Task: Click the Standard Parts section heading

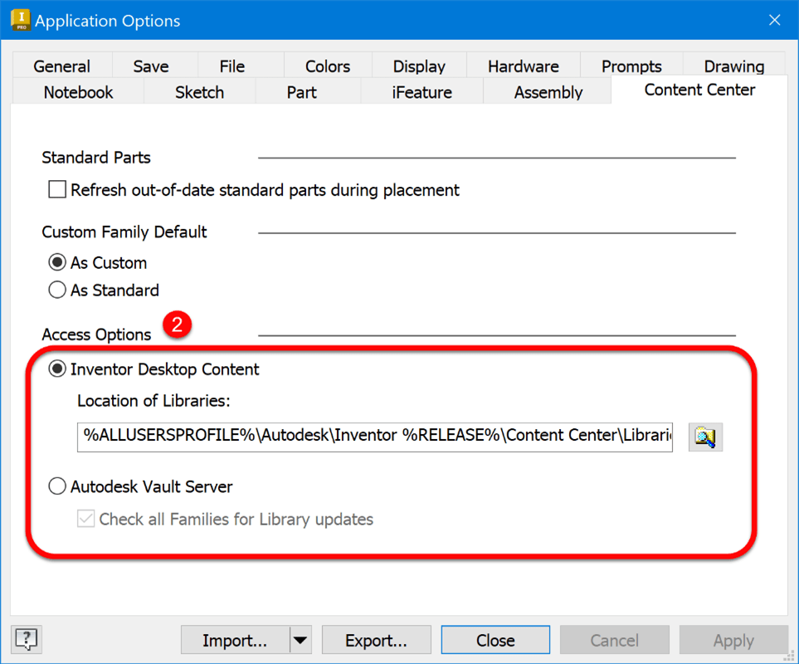Action: 96,158
